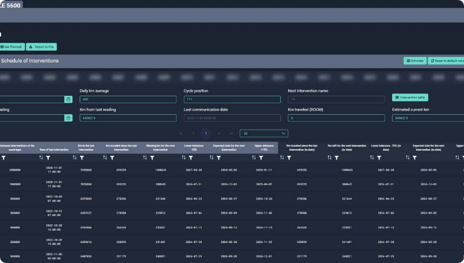Sort by Expected date for next intervention (to date)
The width and height of the screenshot is (464, 263).
pyautogui.click(x=407, y=158)
